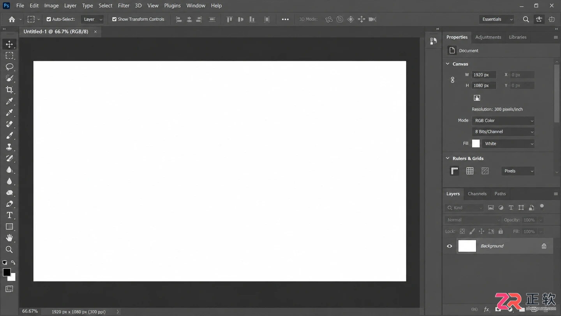561x316 pixels.
Task: Pick the Lasso tool
Action: click(x=9, y=67)
